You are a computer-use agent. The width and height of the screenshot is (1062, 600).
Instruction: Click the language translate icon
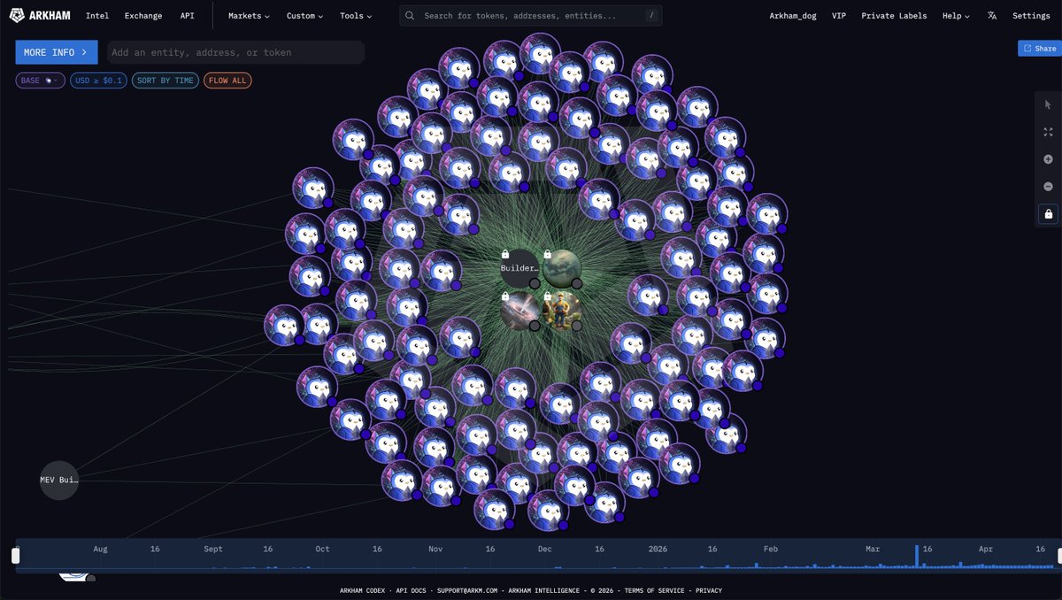coord(991,16)
